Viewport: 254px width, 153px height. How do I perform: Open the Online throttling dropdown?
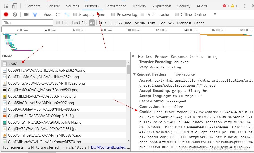tap(205, 14)
